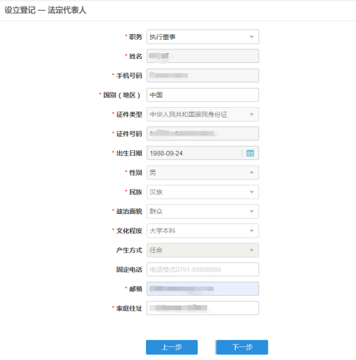
Task: Focus the 证件号码 input field
Action: pyautogui.click(x=202, y=133)
